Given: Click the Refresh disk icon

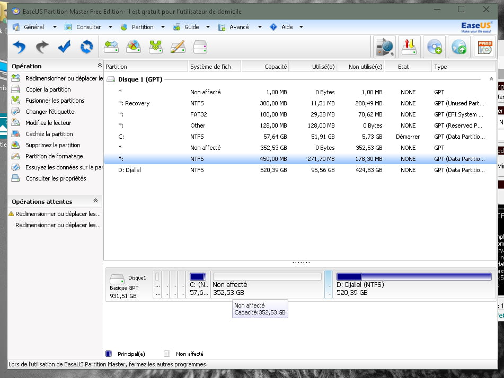Looking at the screenshot, I should [87, 47].
